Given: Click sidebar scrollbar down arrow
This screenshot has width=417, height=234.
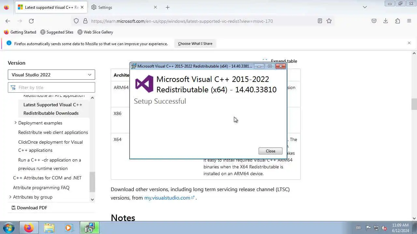Looking at the screenshot, I should pyautogui.click(x=93, y=200).
